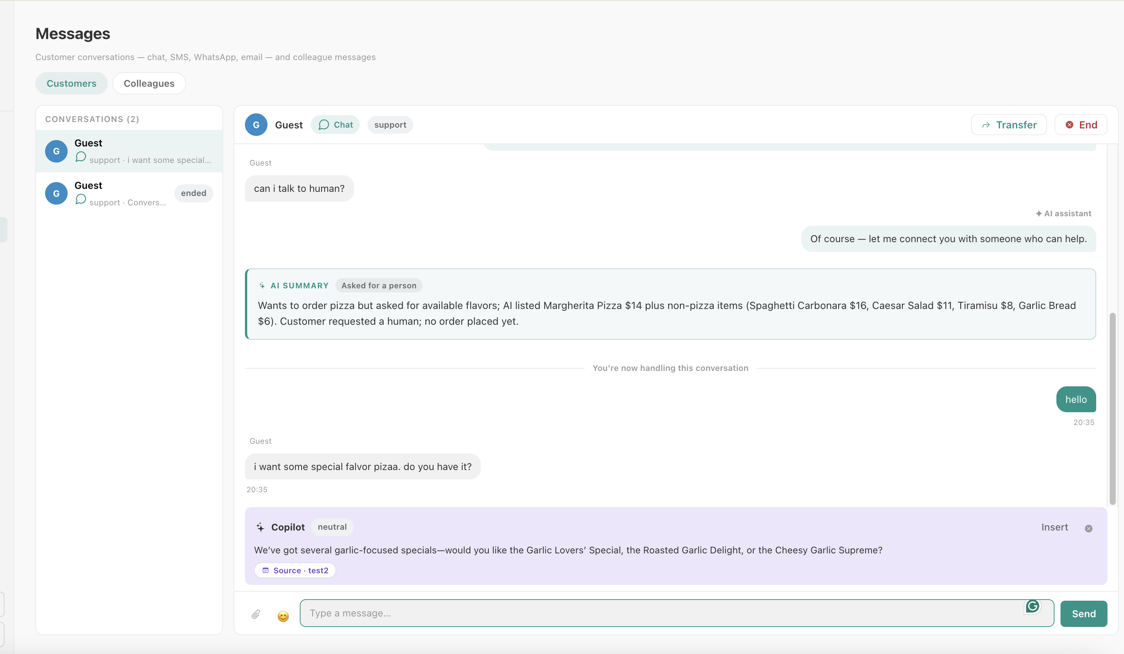The height and width of the screenshot is (654, 1124).
Task: Click the AI summary text about Margherita Pizza
Action: pos(667,313)
